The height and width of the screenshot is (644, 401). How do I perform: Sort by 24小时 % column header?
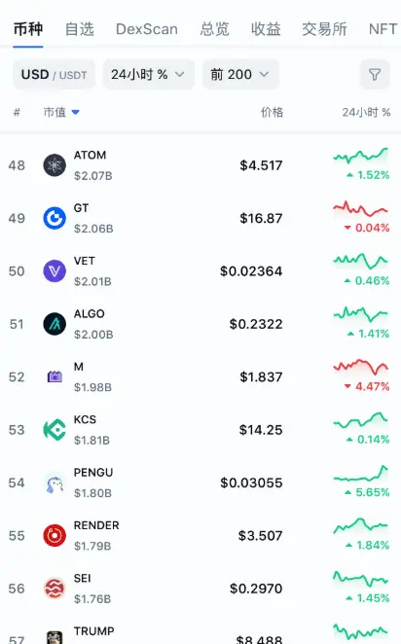tap(366, 112)
